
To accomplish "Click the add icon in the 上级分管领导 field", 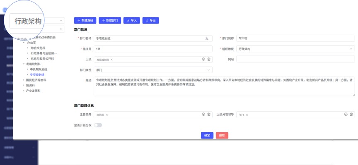I will coord(346,115).
